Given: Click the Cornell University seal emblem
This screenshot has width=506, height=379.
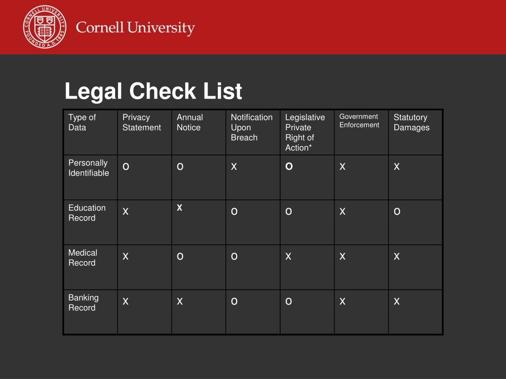Looking at the screenshot, I should [45, 27].
